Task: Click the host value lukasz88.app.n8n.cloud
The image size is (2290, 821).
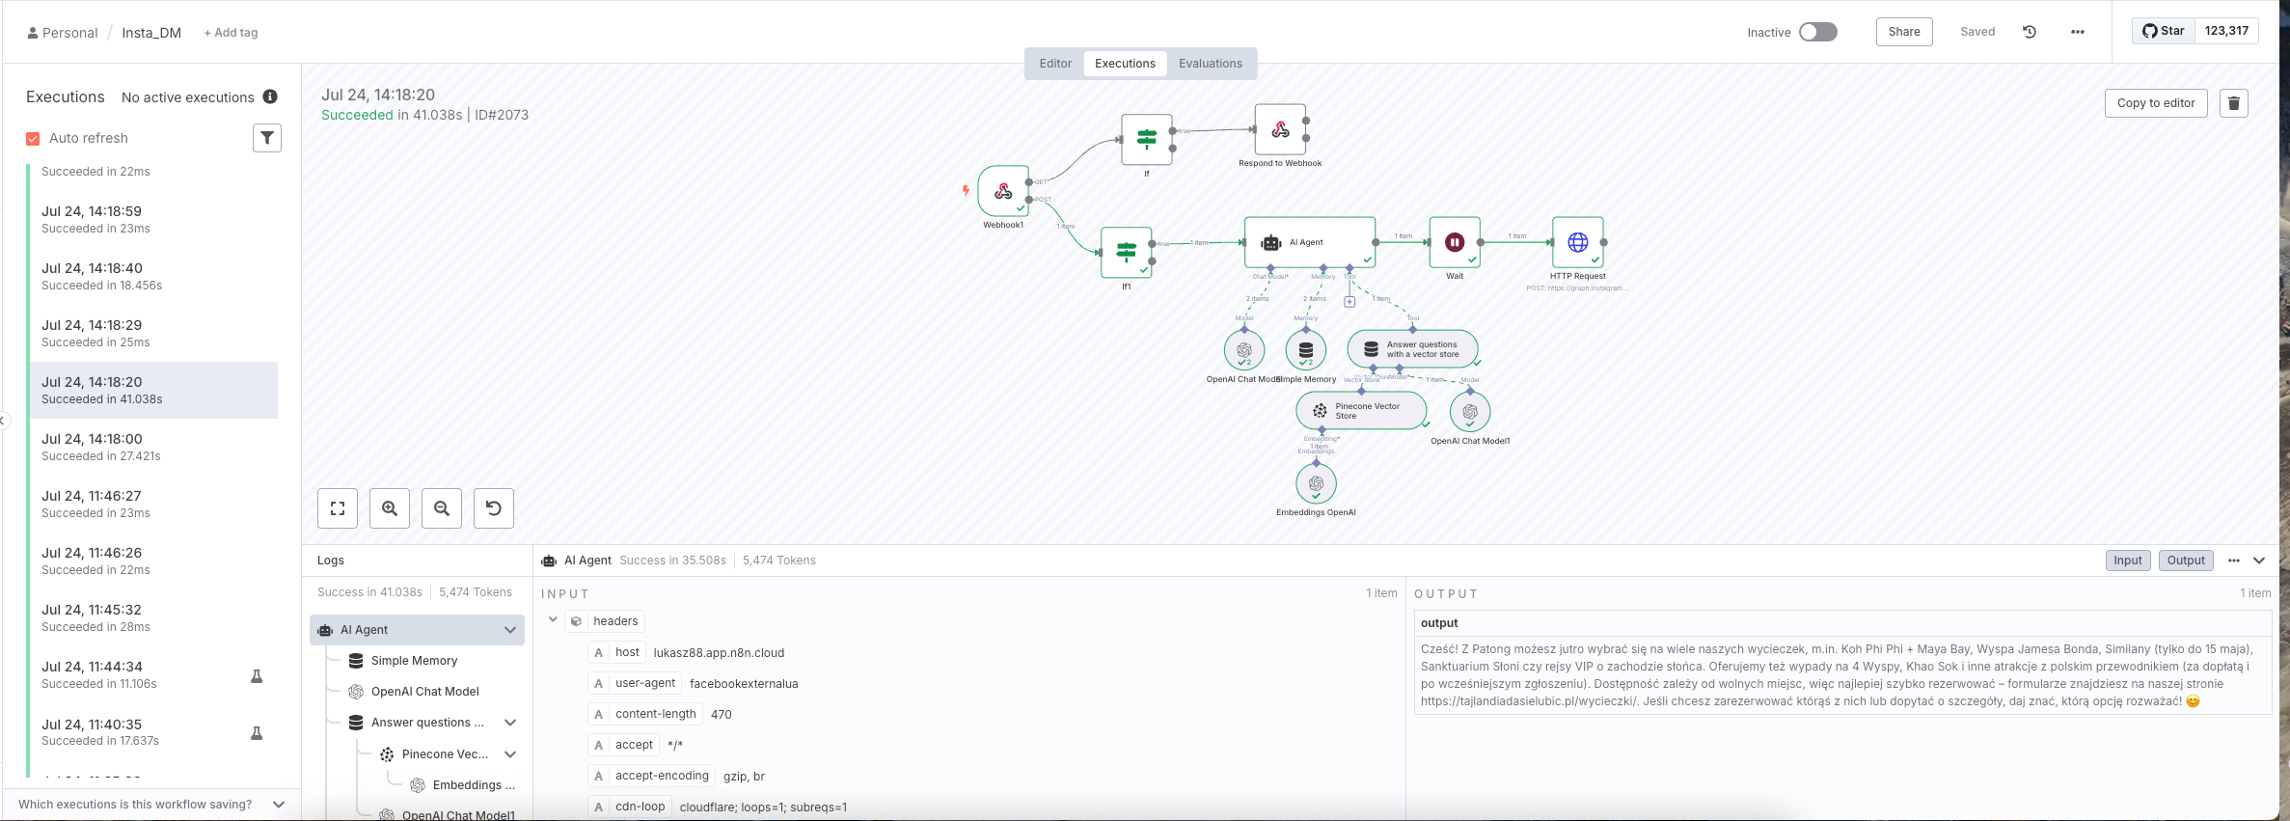Action: pos(719,653)
